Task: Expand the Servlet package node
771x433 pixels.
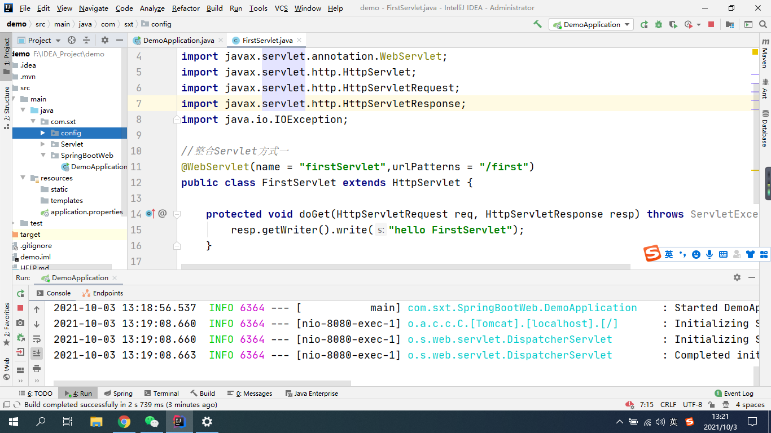Action: click(43, 144)
